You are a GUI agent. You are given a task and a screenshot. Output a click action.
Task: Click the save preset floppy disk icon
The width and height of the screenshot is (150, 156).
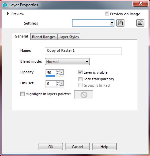click(120, 23)
